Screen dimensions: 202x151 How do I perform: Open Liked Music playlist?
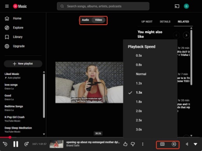pyautogui.click(x=12, y=76)
